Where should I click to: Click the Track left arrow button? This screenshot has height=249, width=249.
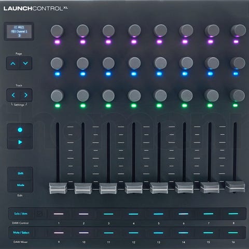13,95
